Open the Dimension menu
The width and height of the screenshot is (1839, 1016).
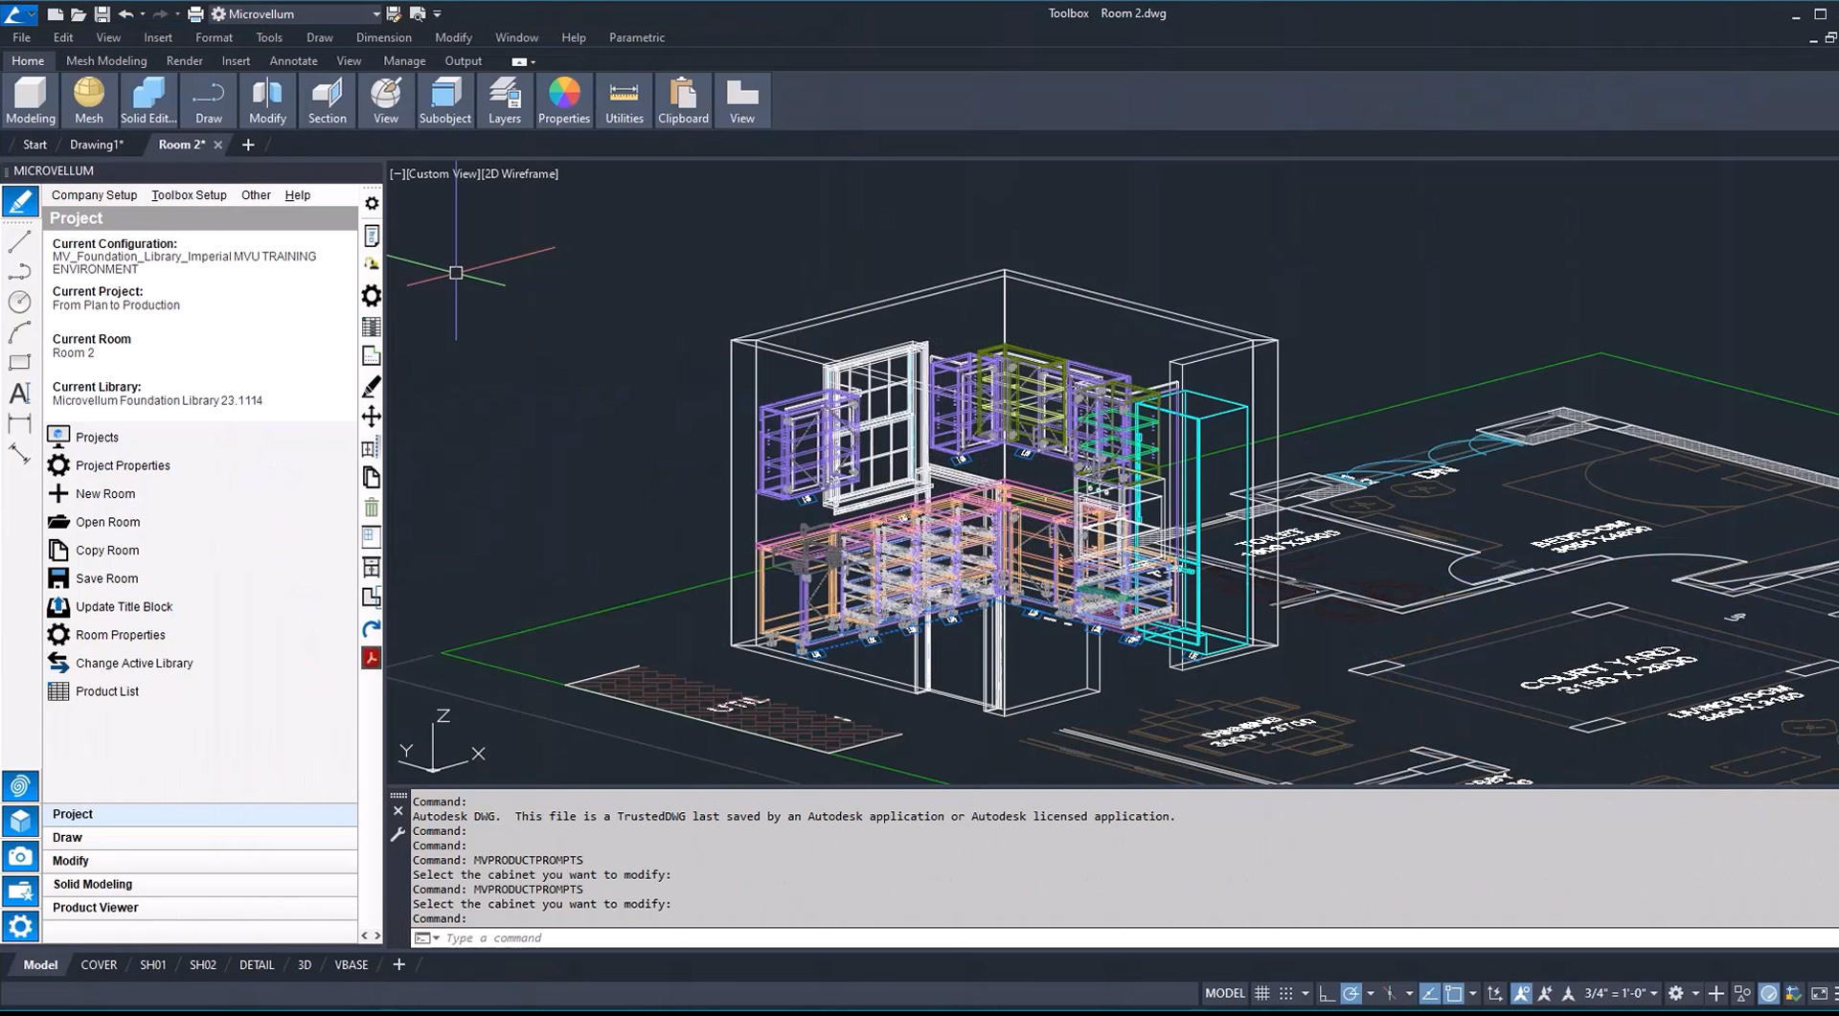[383, 37]
